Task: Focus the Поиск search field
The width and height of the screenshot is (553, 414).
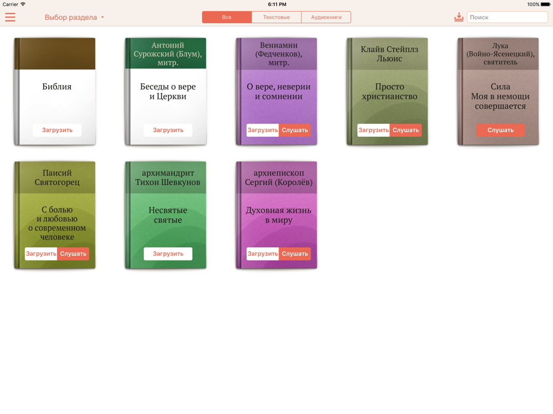Action: [507, 17]
